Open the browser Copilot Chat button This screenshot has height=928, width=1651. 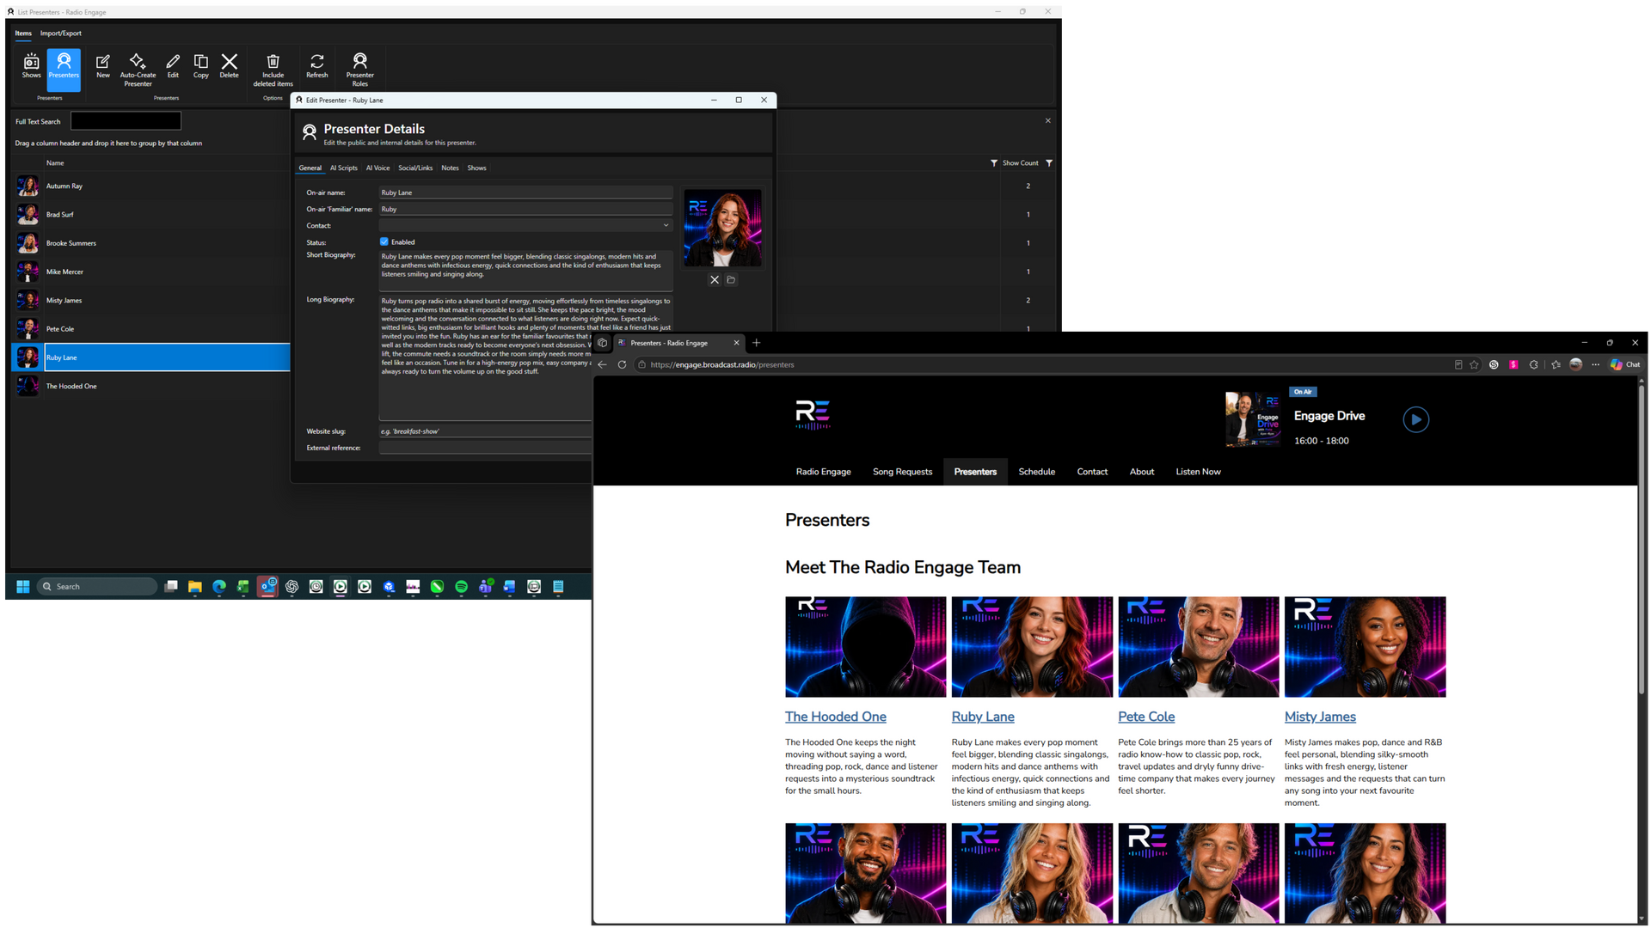pos(1625,365)
